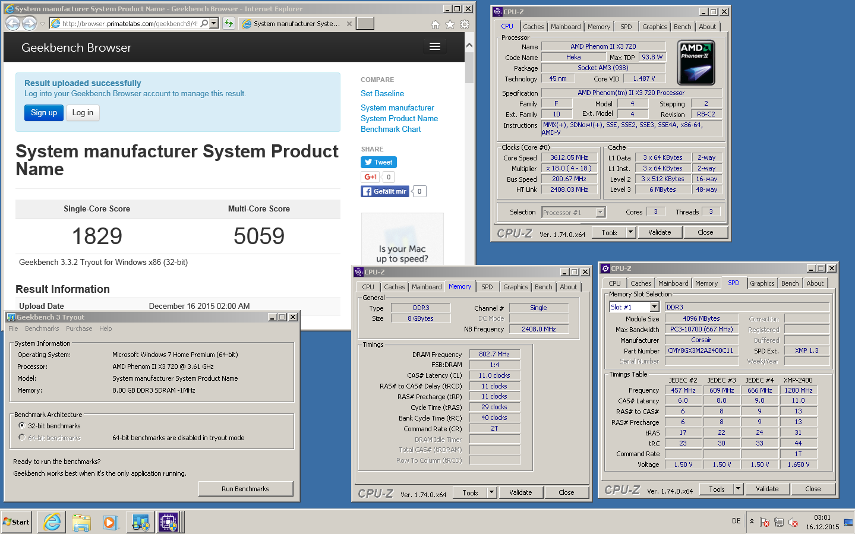Open the Benchmark Chart link
855x534 pixels.
[x=390, y=129]
